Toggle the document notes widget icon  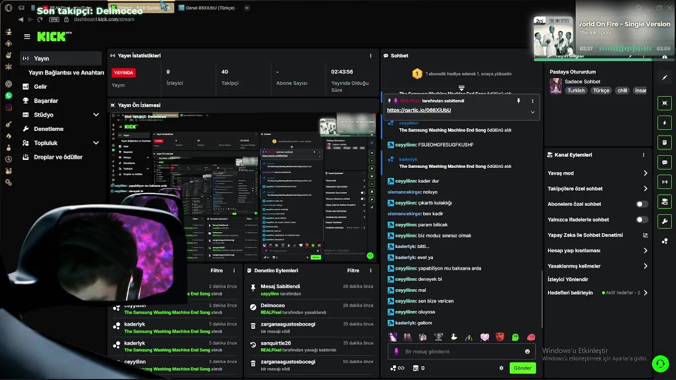tap(665, 142)
